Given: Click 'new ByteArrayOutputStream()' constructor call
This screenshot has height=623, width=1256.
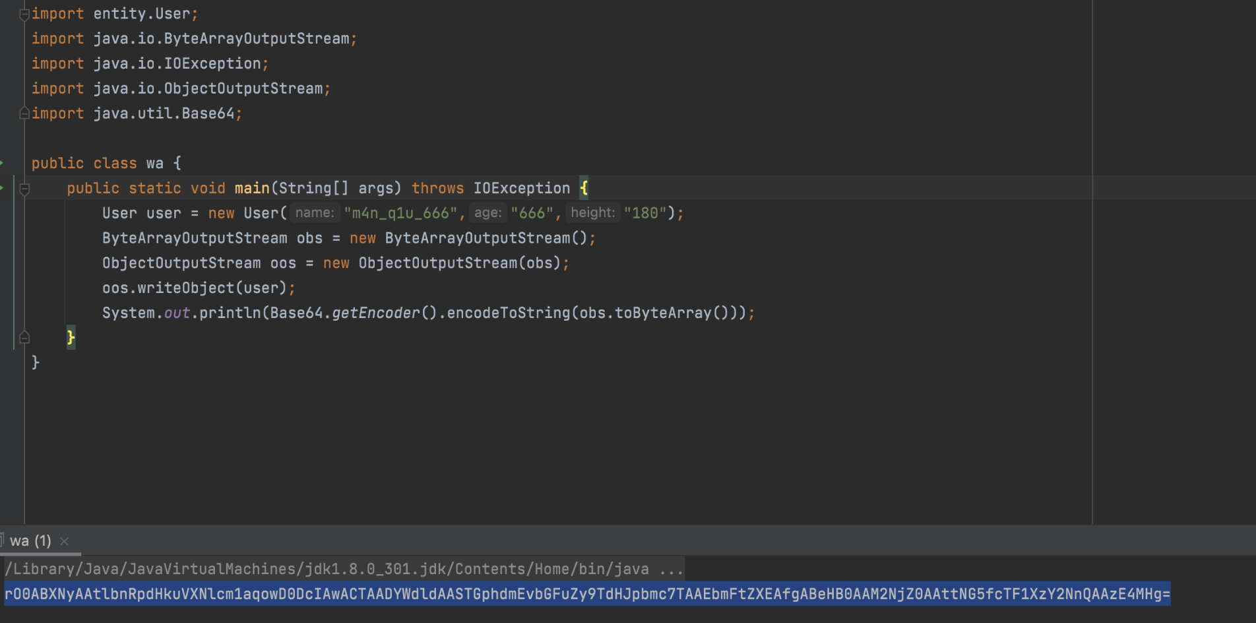Looking at the screenshot, I should tap(468, 238).
